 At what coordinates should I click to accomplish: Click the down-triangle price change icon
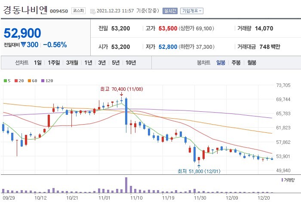(x=23, y=45)
